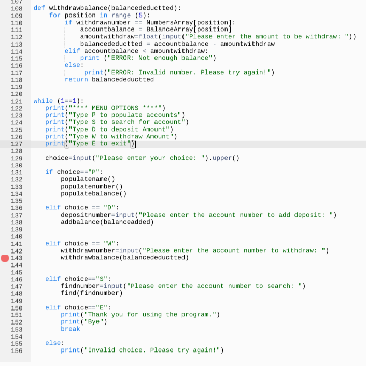The image size is (366, 366).
Task: Click the 'Type D to deposit Amount' line
Action: pos(109,129)
